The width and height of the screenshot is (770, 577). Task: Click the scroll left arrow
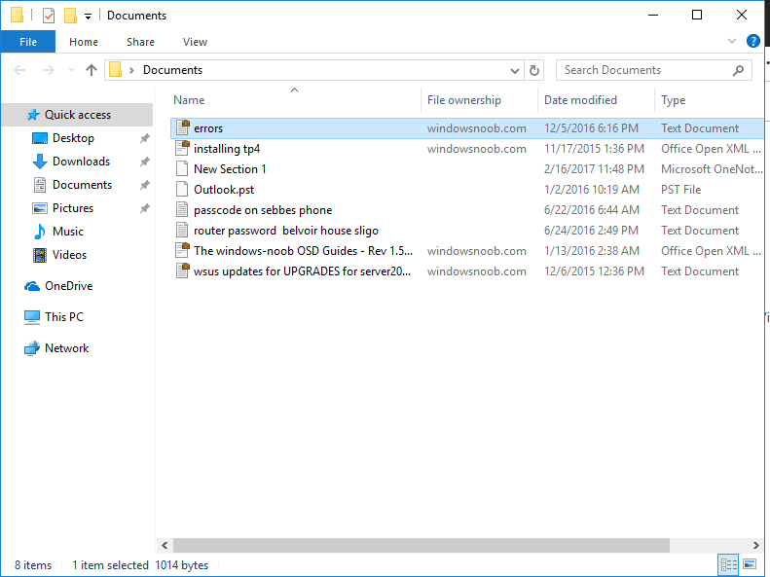(165, 545)
